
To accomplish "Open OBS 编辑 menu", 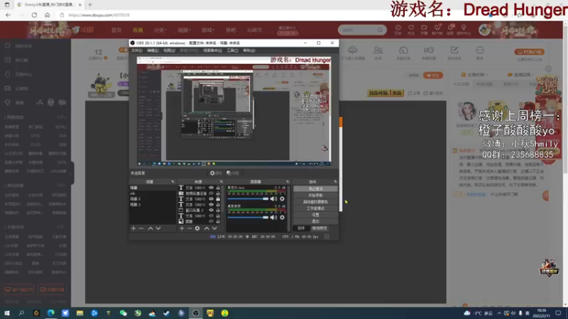I will [153, 50].
